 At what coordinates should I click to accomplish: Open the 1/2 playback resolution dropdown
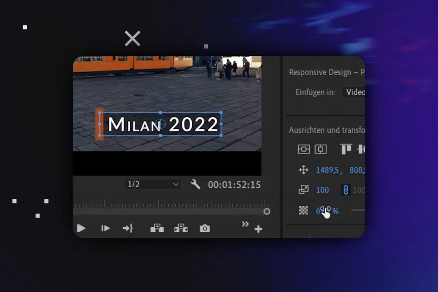coord(153,184)
